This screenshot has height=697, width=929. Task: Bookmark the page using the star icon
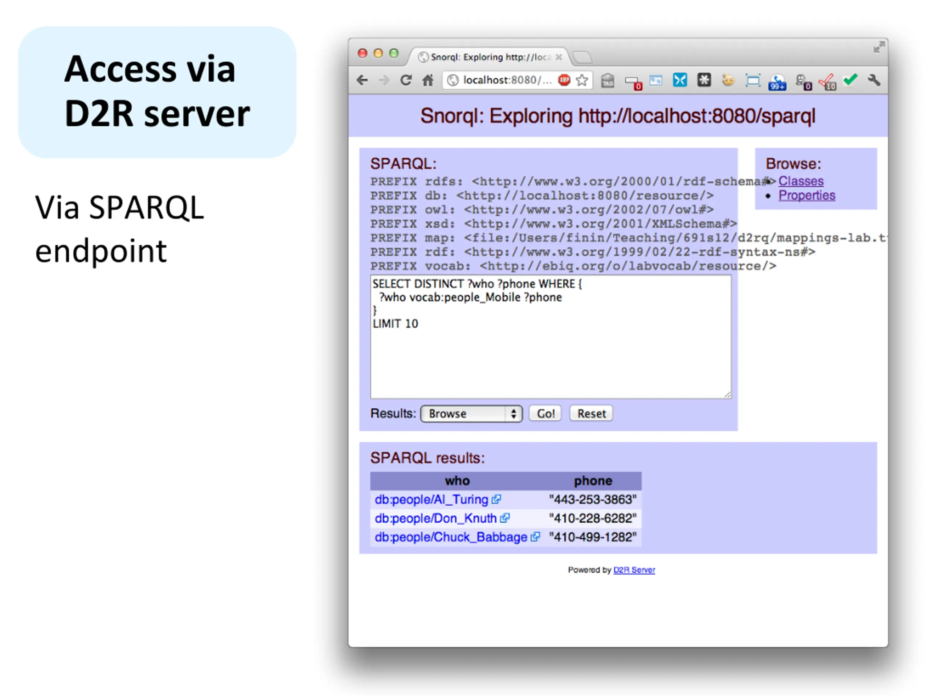[x=582, y=80]
